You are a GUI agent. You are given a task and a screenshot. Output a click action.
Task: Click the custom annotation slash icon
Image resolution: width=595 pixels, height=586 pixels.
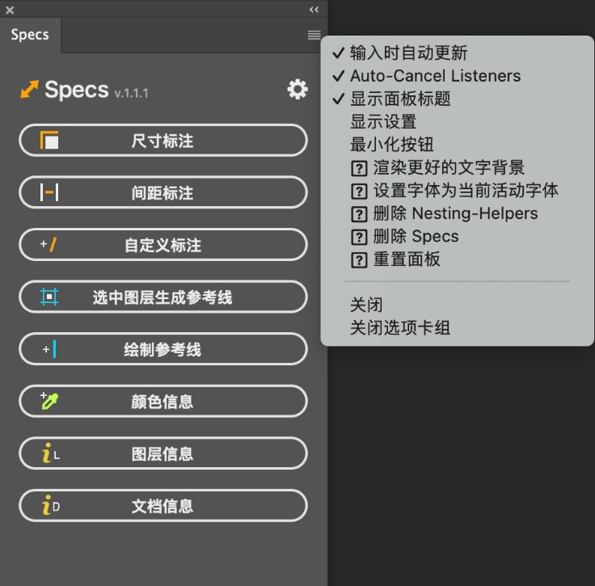point(49,244)
